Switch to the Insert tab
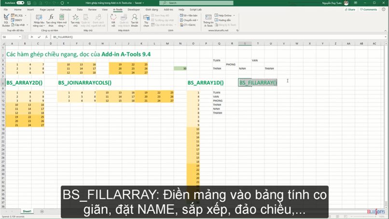Image resolution: width=389 pixels, height=219 pixels. point(30,10)
